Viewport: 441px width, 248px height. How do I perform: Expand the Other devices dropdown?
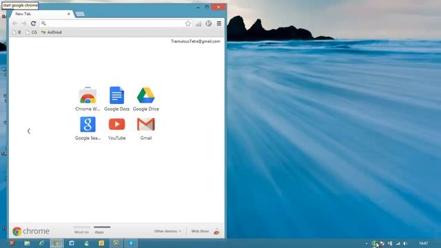[x=167, y=231]
